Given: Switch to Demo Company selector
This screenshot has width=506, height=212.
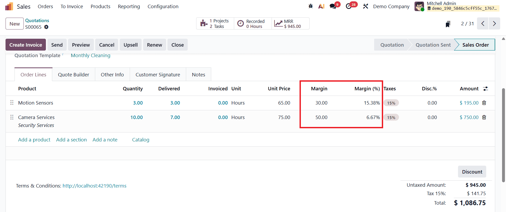Looking at the screenshot, I should point(391,6).
